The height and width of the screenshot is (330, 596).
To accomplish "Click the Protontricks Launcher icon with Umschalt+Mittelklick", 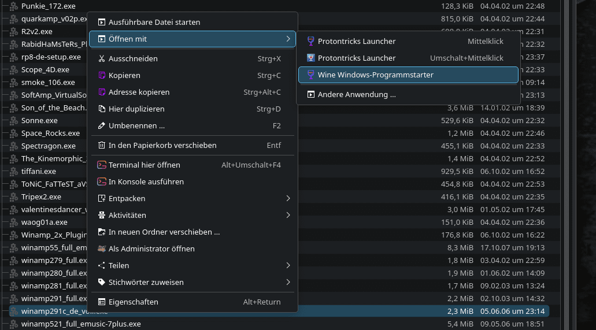I will pyautogui.click(x=311, y=58).
